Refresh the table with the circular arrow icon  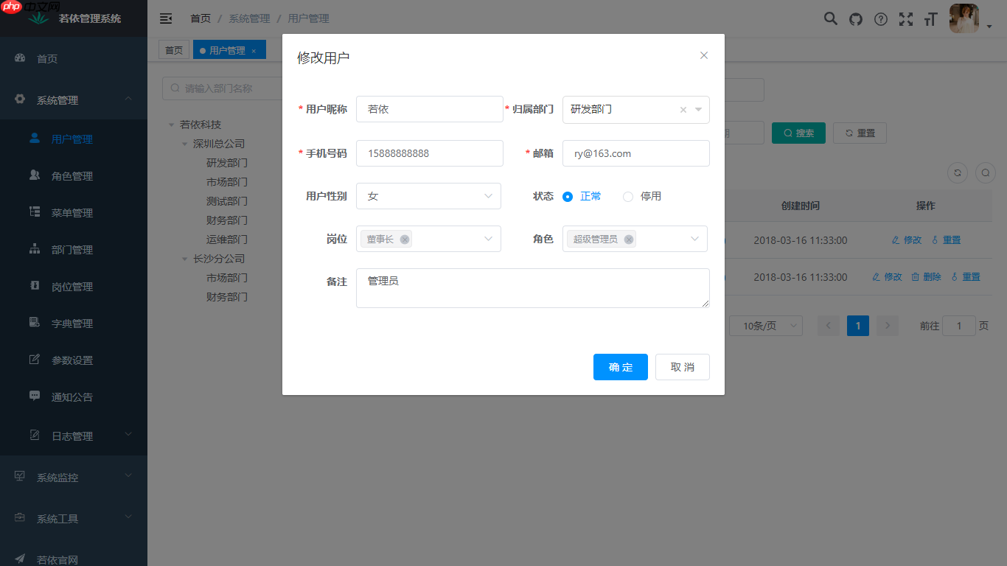957,172
